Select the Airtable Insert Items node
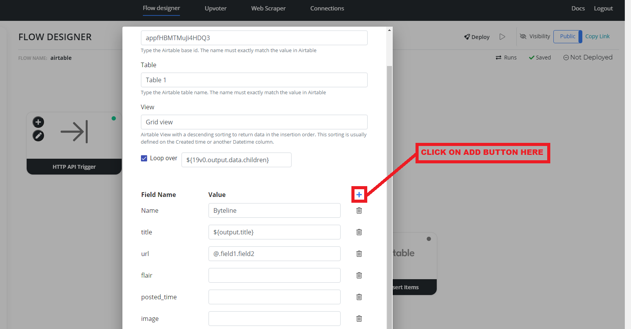The image size is (631, 329). [x=415, y=264]
